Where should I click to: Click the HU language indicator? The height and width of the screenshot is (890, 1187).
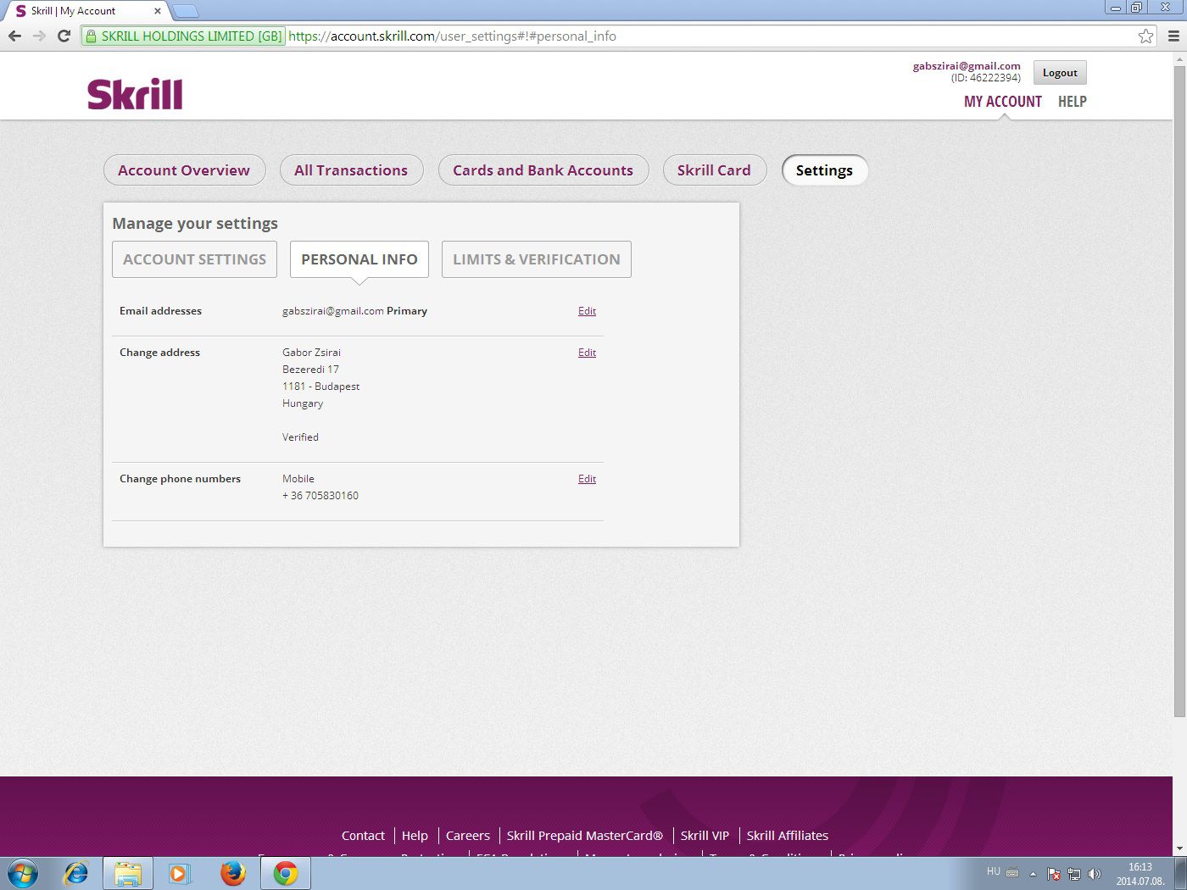coord(994,871)
